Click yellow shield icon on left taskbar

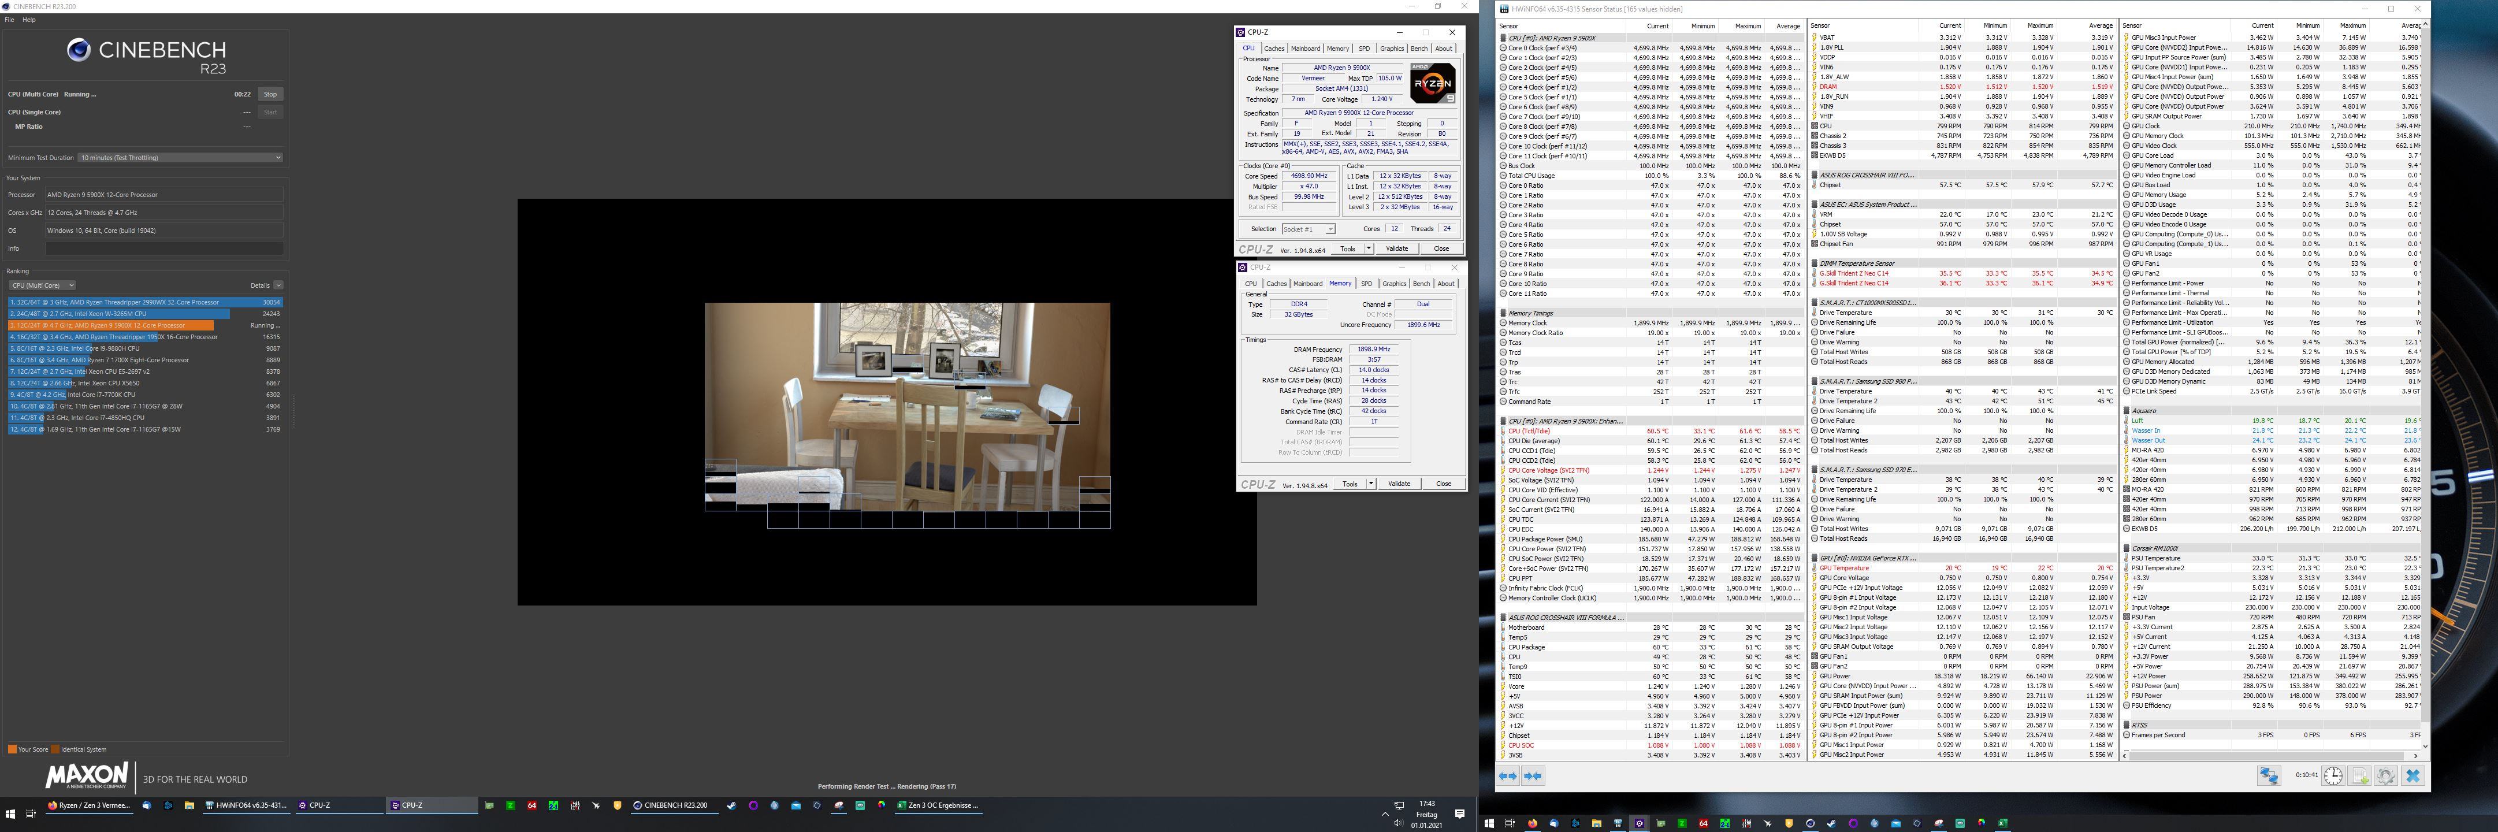618,805
